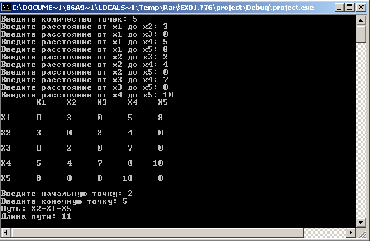Click the horizontal track right of thumb

[325, 233]
